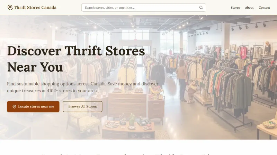Click the Near You heading line
The width and height of the screenshot is (277, 155).
(x=35, y=67)
